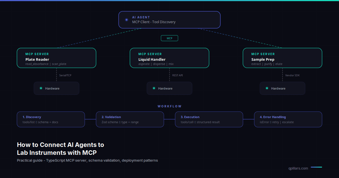Switch to the Error Handling workflow step

pyautogui.click(x=288, y=119)
